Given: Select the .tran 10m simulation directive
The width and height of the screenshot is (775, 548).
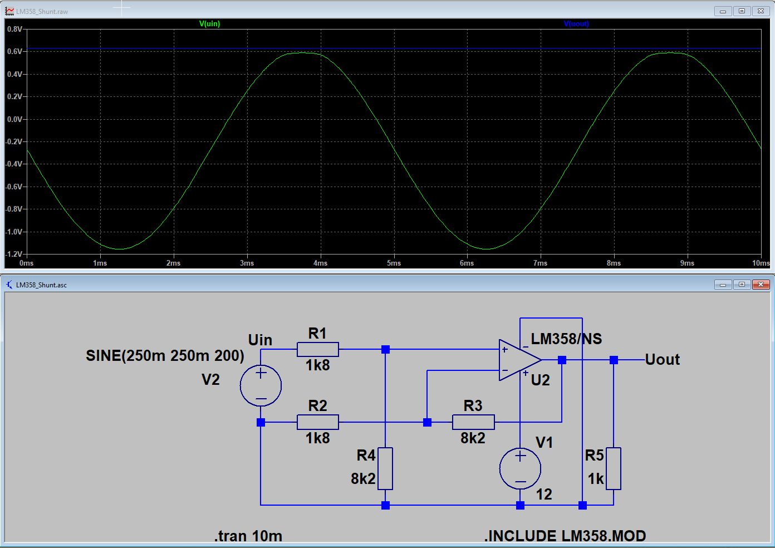Looking at the screenshot, I should (248, 536).
